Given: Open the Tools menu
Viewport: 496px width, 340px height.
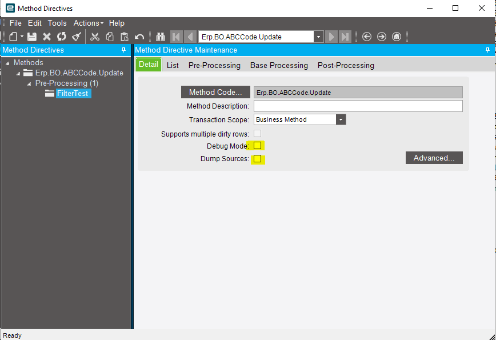Looking at the screenshot, I should [57, 23].
